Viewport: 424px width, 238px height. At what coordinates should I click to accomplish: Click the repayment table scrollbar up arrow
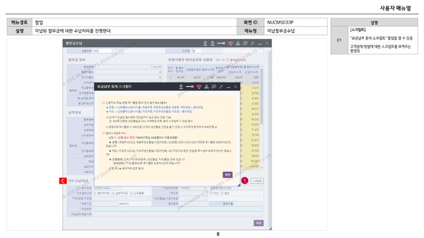click(261, 67)
